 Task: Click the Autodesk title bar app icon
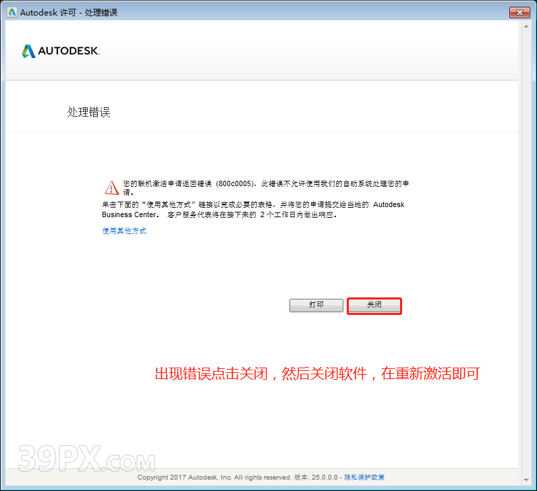click(x=12, y=13)
